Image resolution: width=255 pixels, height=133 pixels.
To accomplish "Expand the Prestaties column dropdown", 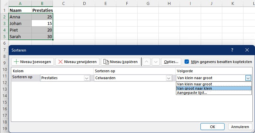I will [87, 78].
